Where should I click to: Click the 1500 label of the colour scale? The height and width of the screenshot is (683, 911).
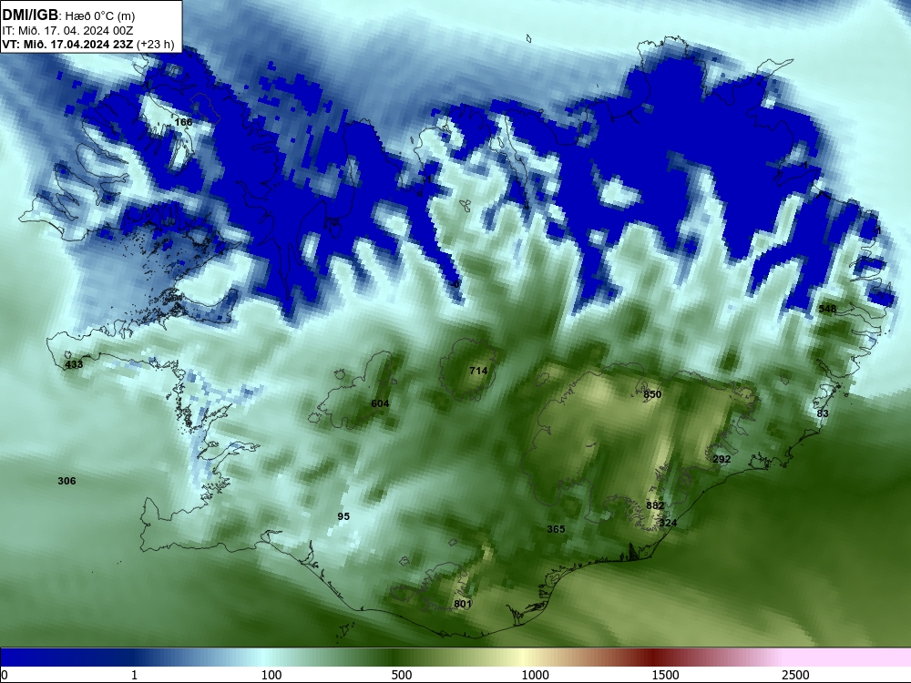[665, 675]
